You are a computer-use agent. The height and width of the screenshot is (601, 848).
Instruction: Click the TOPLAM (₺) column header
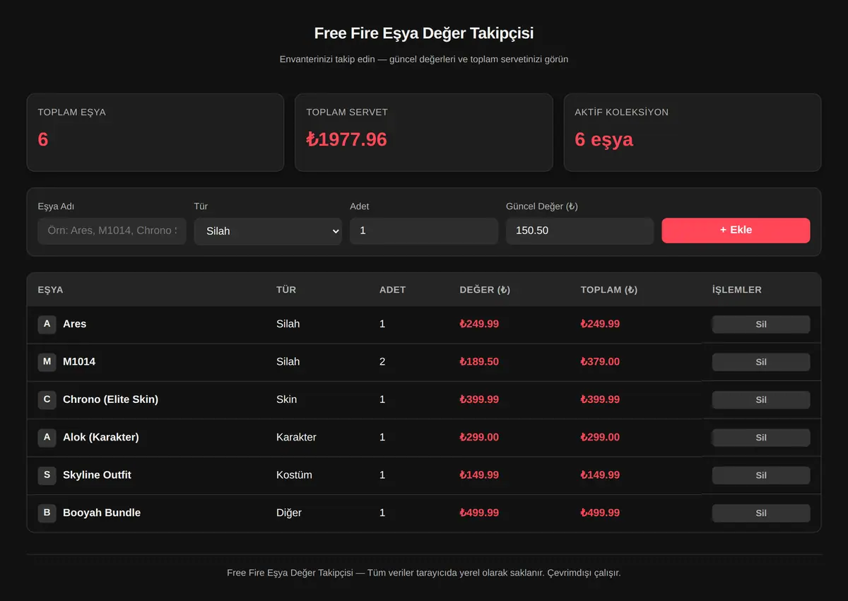click(x=609, y=290)
